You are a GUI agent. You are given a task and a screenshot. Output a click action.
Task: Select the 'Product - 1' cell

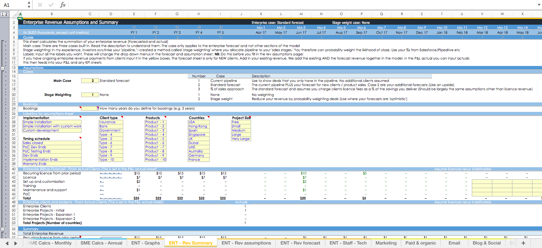tap(156, 122)
